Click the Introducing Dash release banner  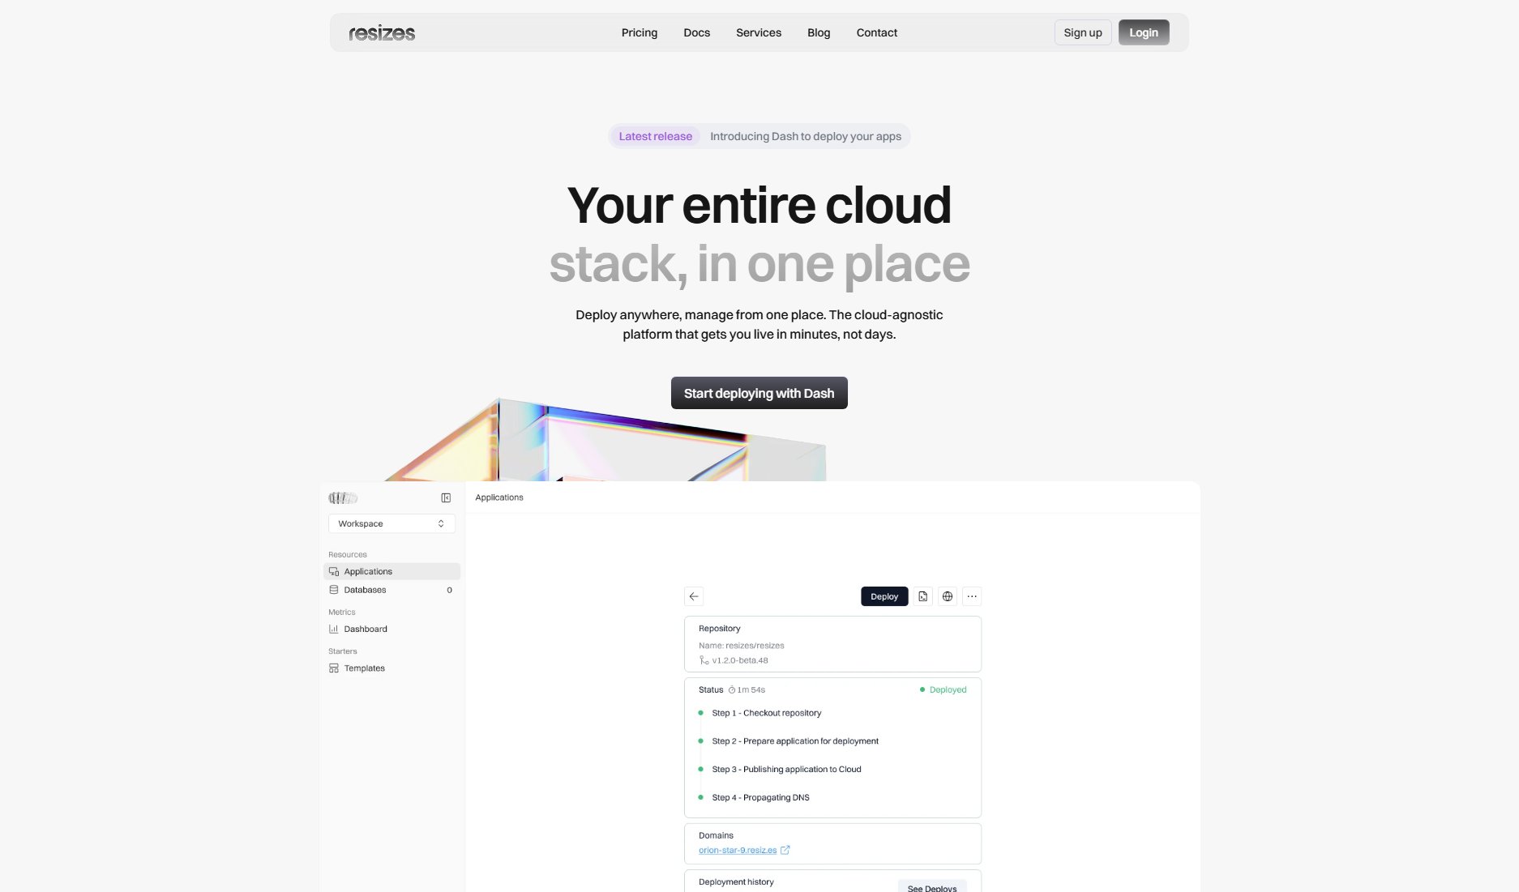point(807,136)
